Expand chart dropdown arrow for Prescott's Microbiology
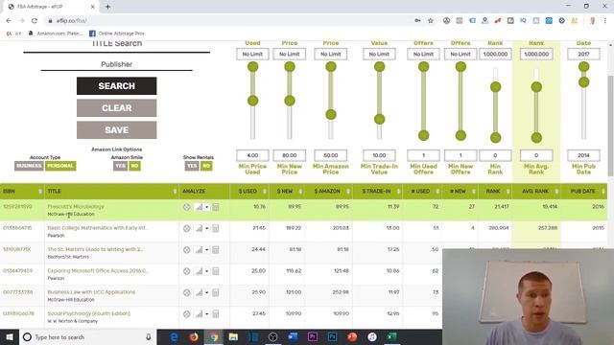The width and height of the screenshot is (614, 345). pos(207,207)
